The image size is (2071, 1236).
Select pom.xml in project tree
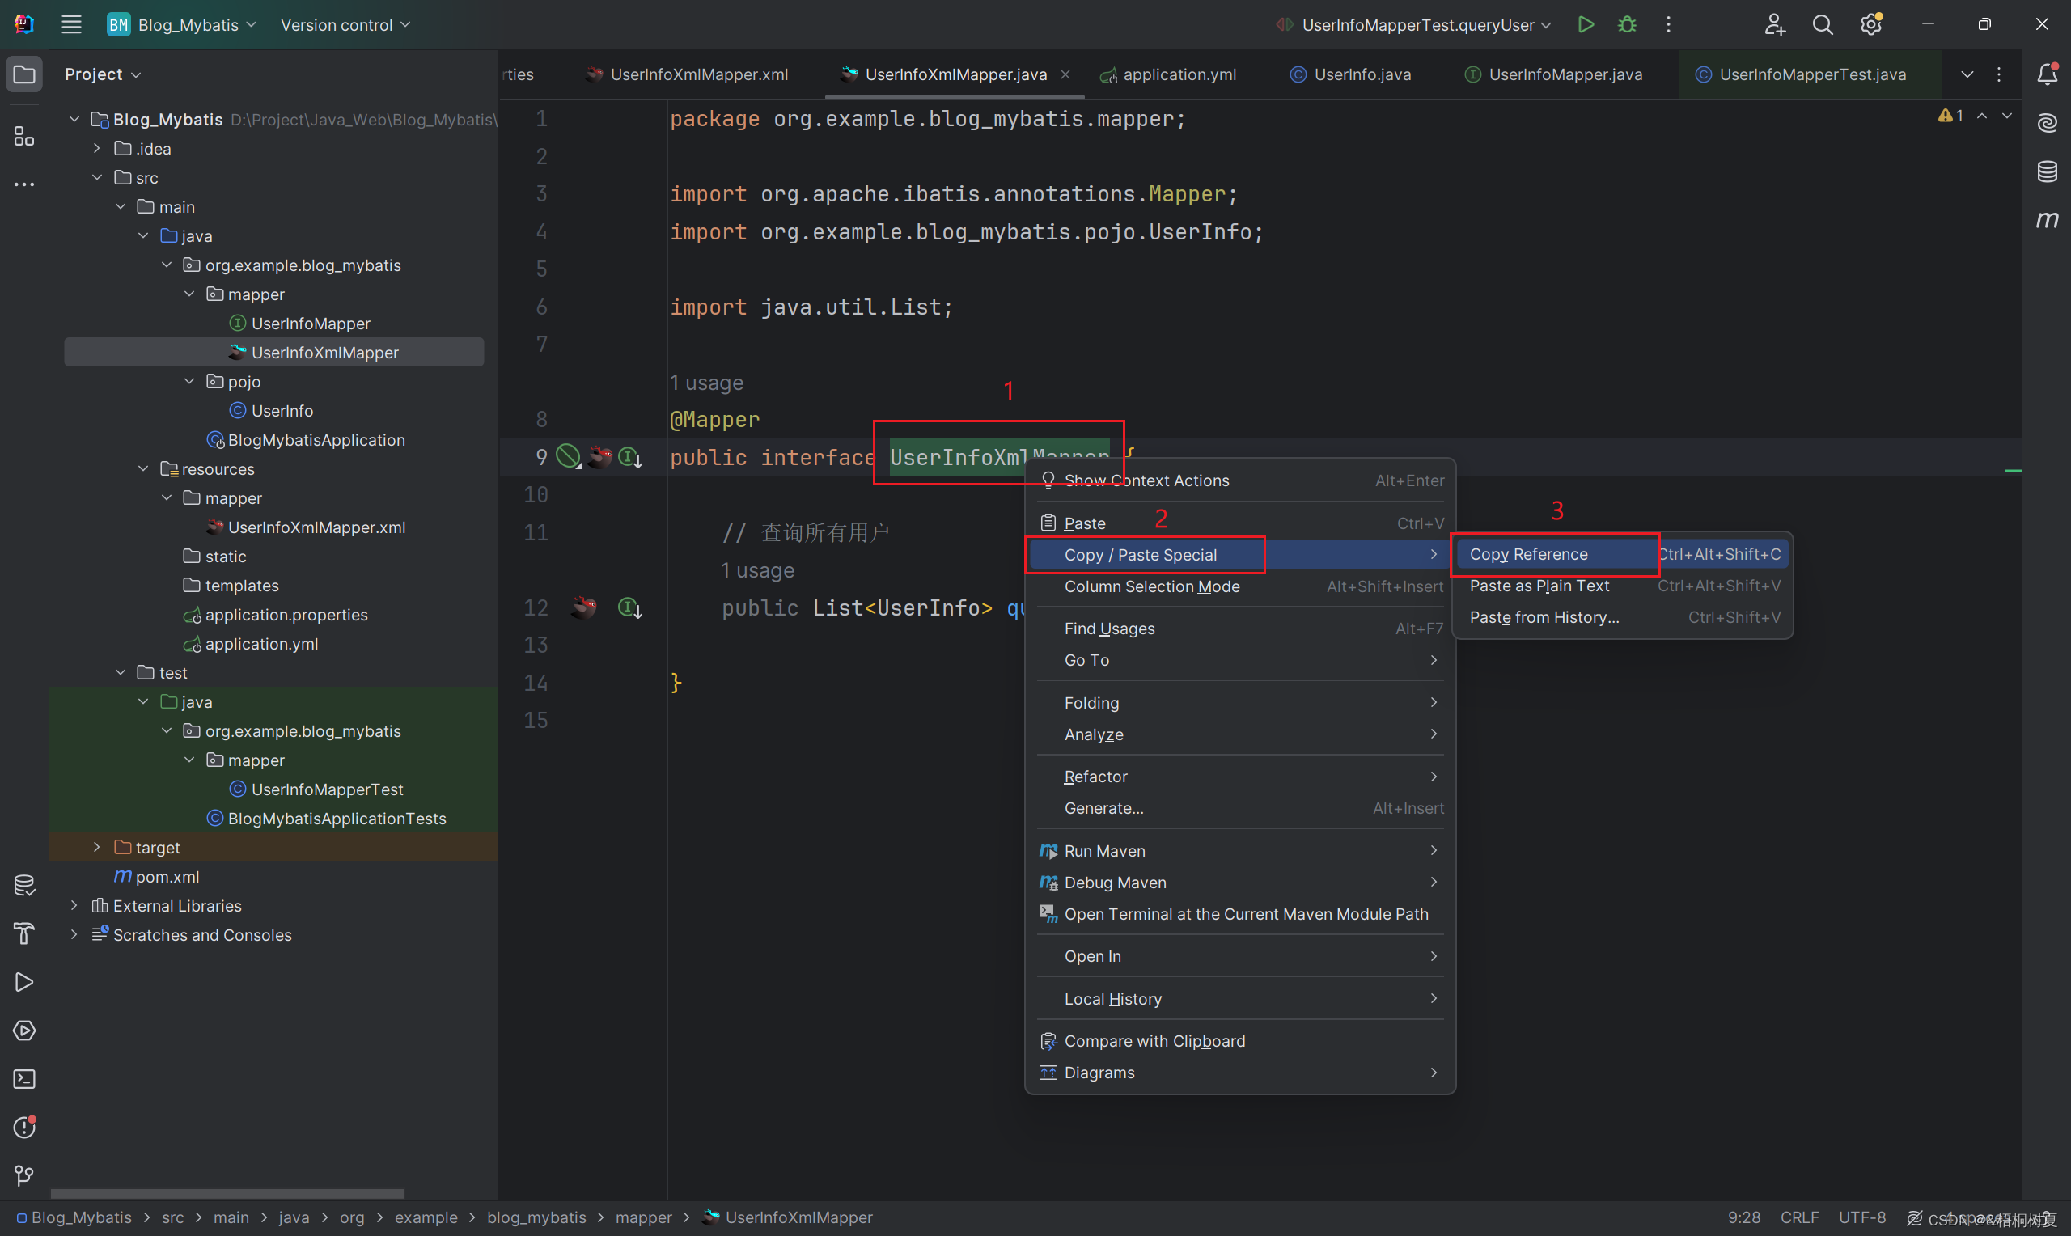click(167, 876)
